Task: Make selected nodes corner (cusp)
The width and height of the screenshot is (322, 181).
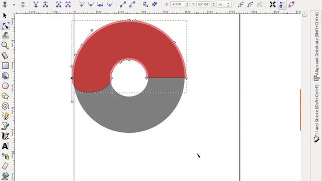Action: pos(82,5)
